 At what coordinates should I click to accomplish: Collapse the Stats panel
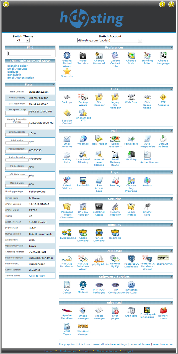point(53,85)
